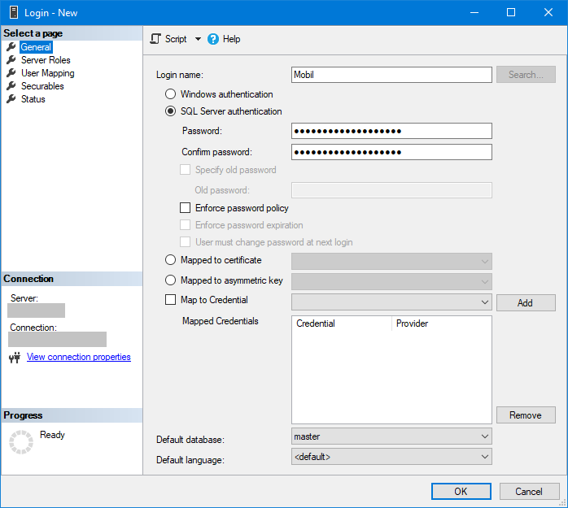Open the General page
The width and height of the screenshot is (568, 508).
tap(36, 47)
